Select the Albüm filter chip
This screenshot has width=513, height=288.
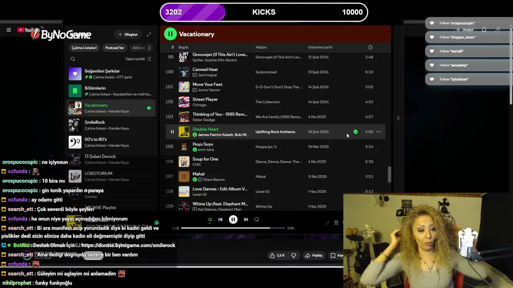[x=139, y=48]
